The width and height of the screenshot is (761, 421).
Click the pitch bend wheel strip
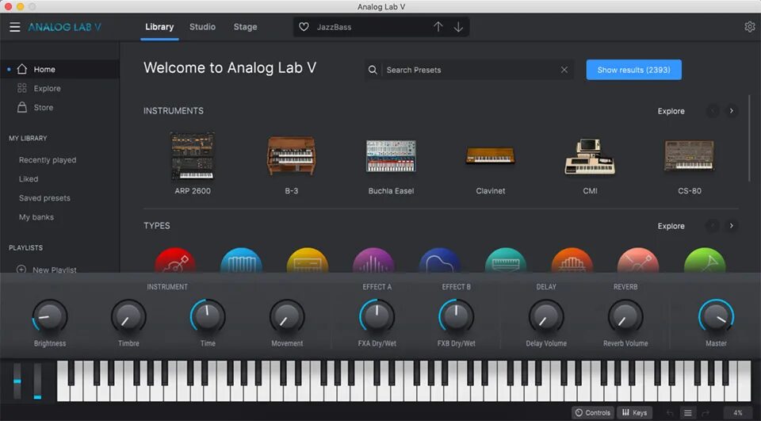(17, 381)
